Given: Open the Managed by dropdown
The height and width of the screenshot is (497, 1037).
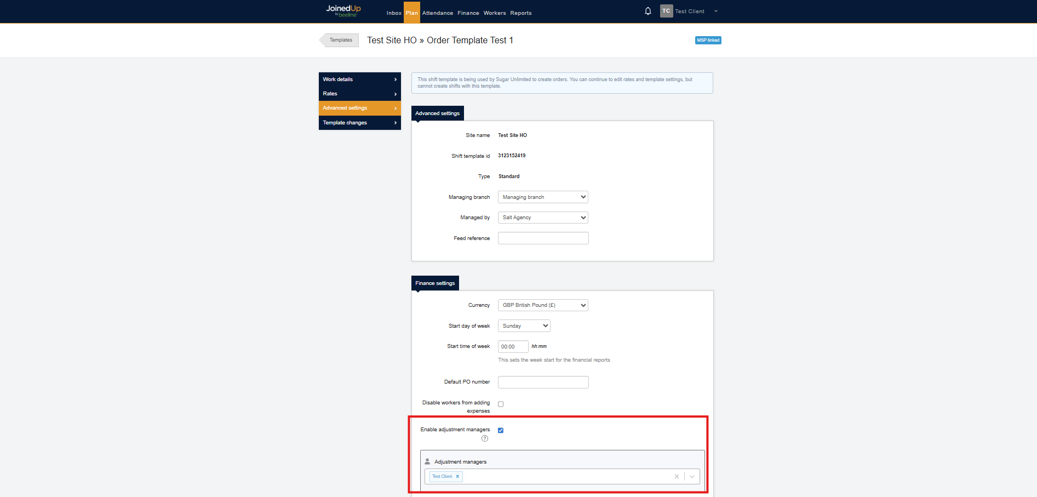Looking at the screenshot, I should pyautogui.click(x=543, y=218).
